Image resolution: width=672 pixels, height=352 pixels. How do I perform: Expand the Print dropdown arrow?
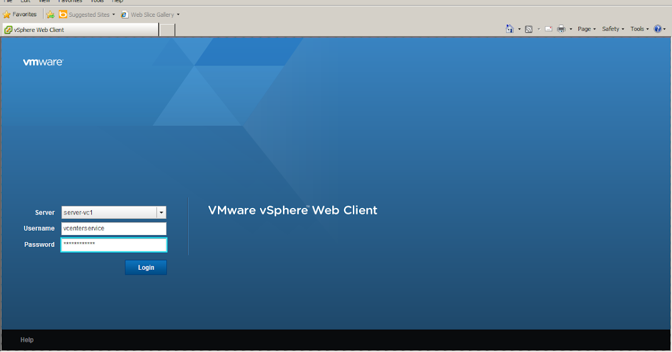click(x=571, y=29)
